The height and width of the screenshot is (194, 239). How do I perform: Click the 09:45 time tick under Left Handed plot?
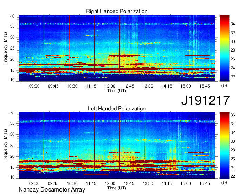[53, 183]
